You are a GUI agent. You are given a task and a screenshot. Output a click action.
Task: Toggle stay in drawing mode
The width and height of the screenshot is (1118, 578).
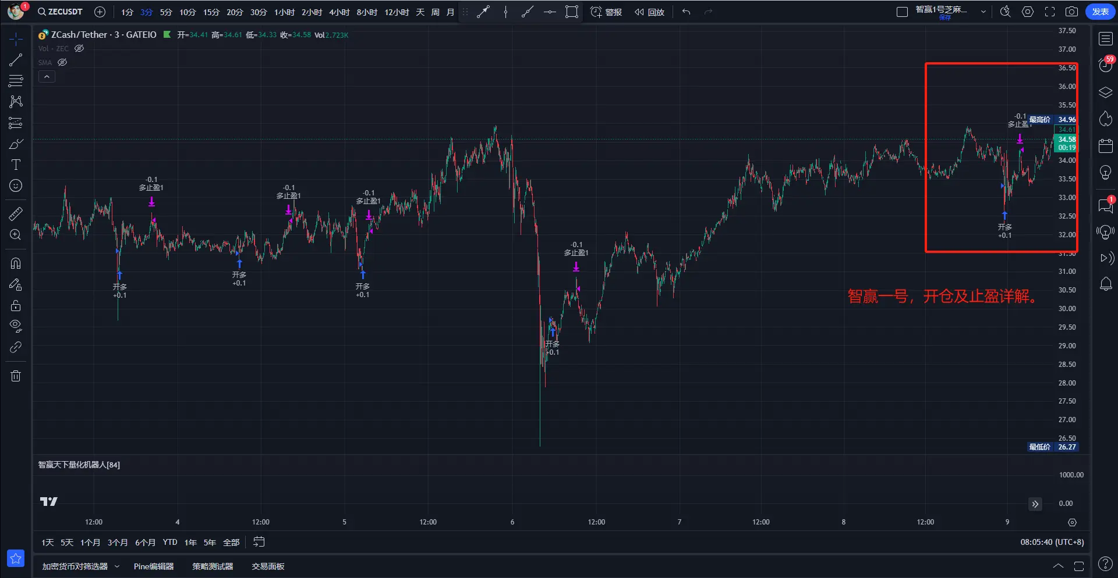tap(16, 284)
